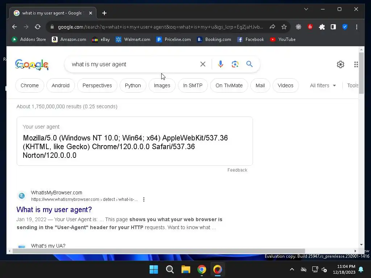Open the gray shield extension icon

point(299,27)
